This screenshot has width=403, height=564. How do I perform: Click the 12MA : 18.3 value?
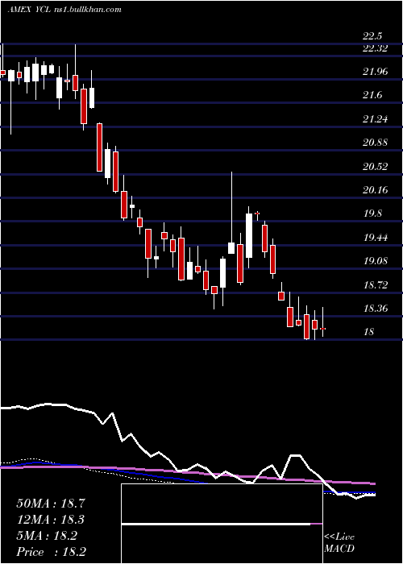[x=51, y=520]
